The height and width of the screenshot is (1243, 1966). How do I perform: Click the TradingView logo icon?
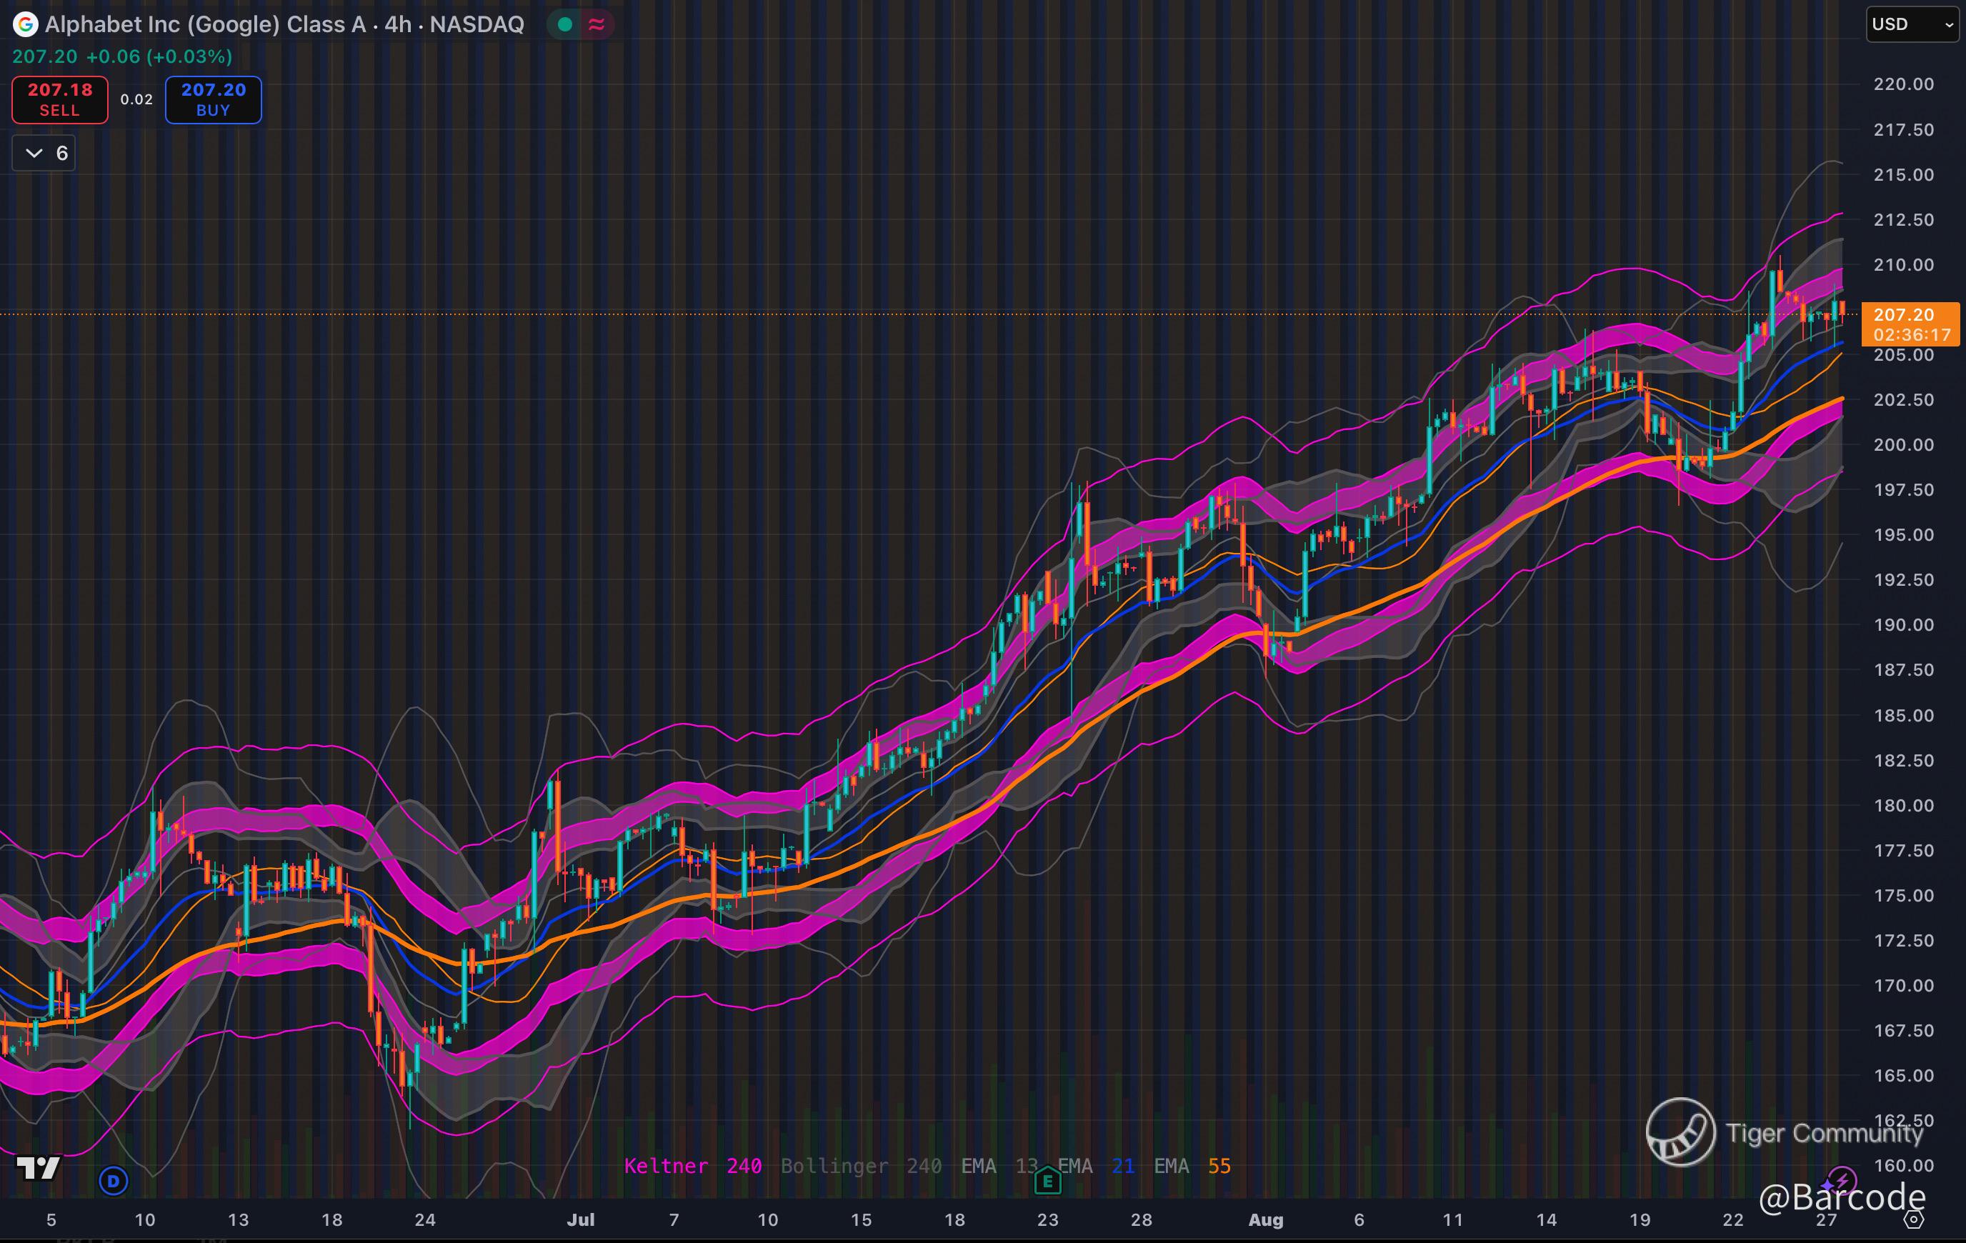(39, 1168)
